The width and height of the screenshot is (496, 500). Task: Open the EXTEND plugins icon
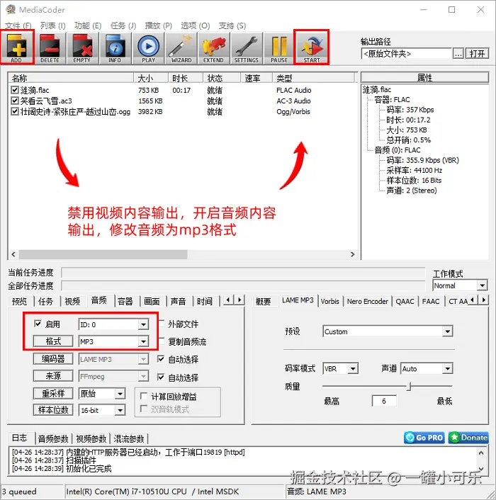[214, 48]
